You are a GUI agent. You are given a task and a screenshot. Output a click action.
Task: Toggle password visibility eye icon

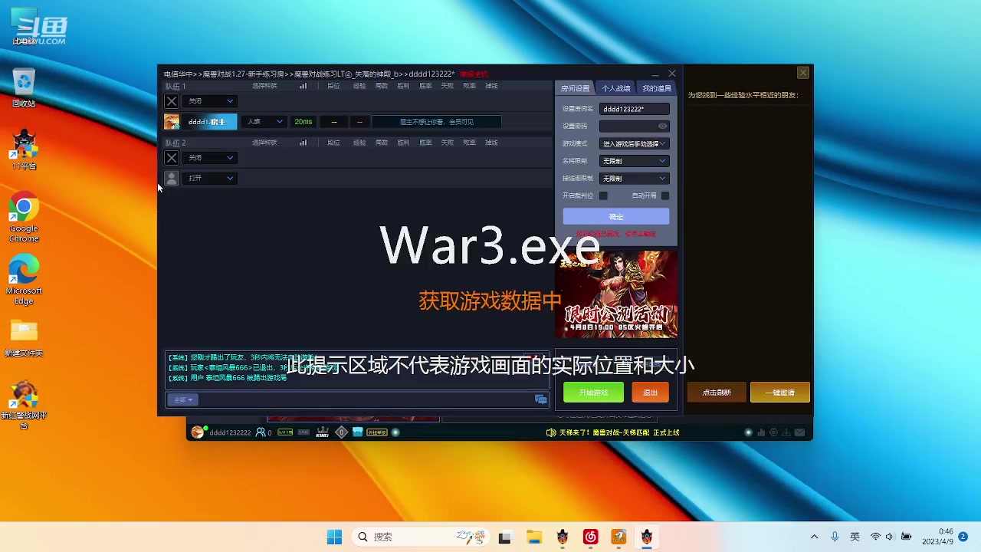[x=663, y=127]
